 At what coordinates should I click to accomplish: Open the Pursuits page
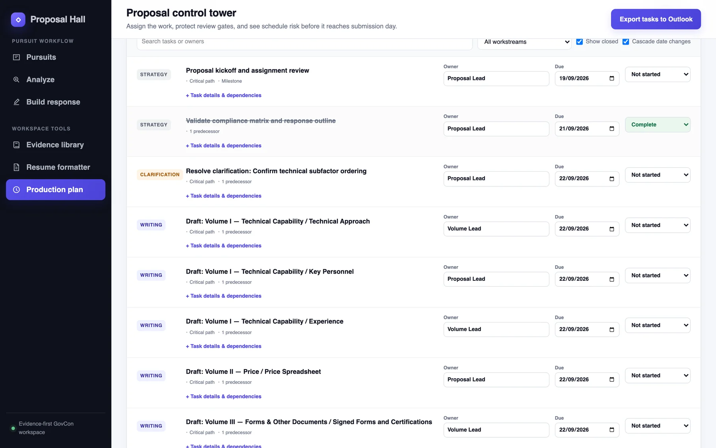pyautogui.click(x=56, y=57)
